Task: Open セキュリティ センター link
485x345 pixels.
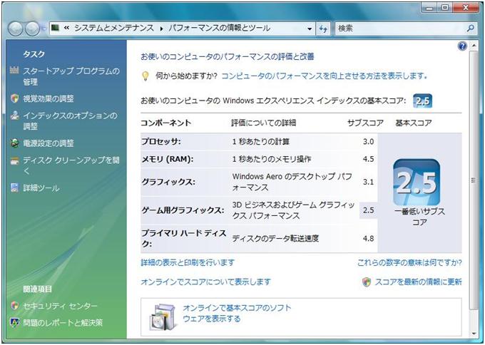Action: click(x=61, y=306)
